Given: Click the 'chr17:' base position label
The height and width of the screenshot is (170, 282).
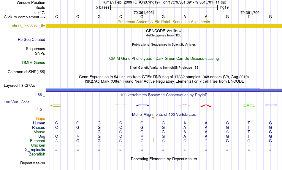Looking at the screenshot, I should tap(39, 12).
